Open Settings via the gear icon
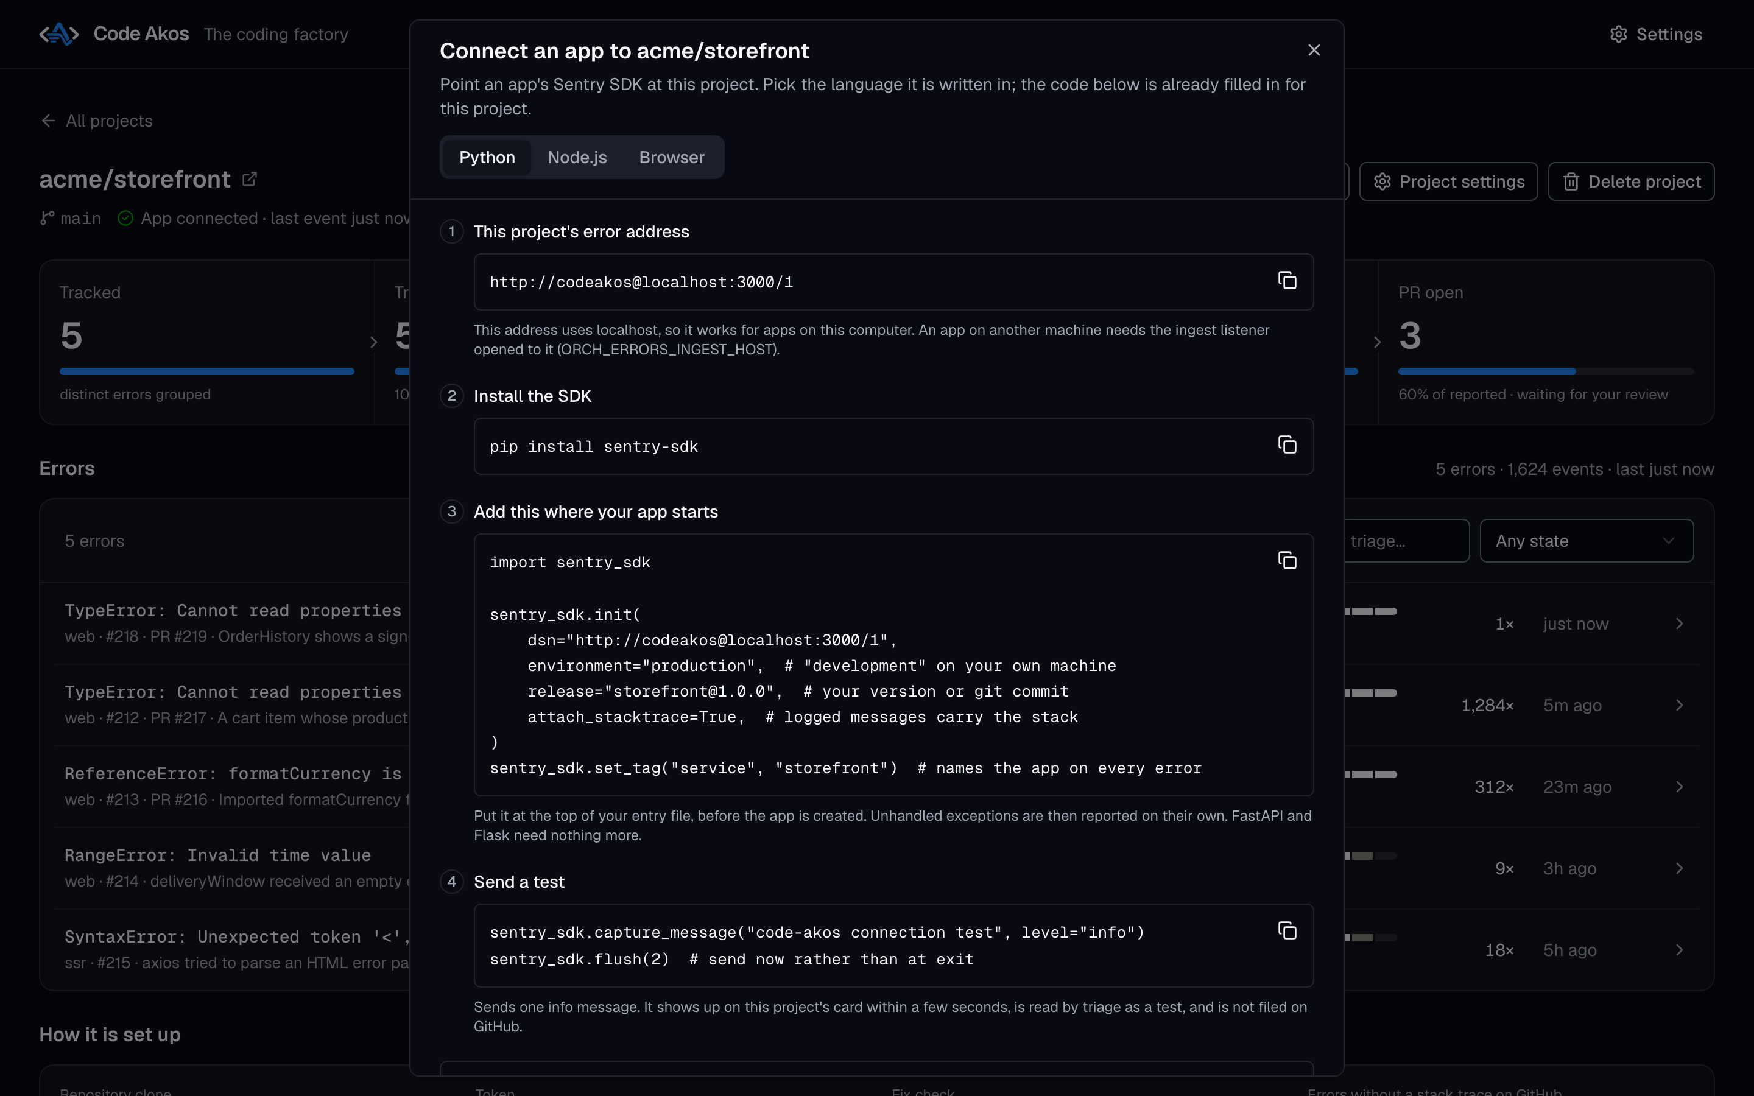1754x1096 pixels. point(1618,34)
